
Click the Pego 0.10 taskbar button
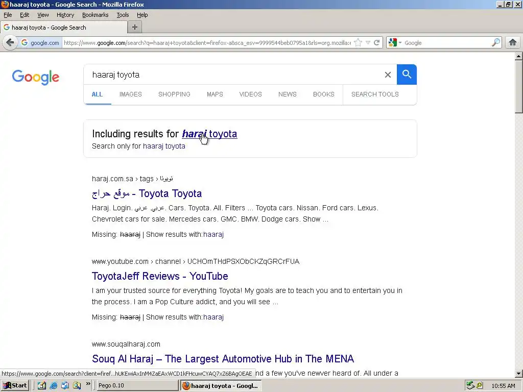137,386
